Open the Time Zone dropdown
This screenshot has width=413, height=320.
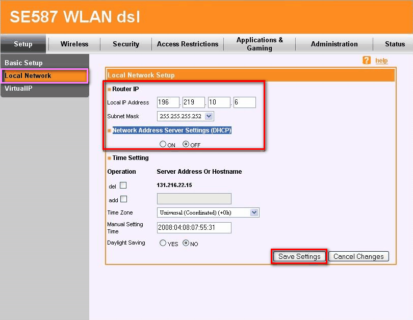click(x=208, y=212)
